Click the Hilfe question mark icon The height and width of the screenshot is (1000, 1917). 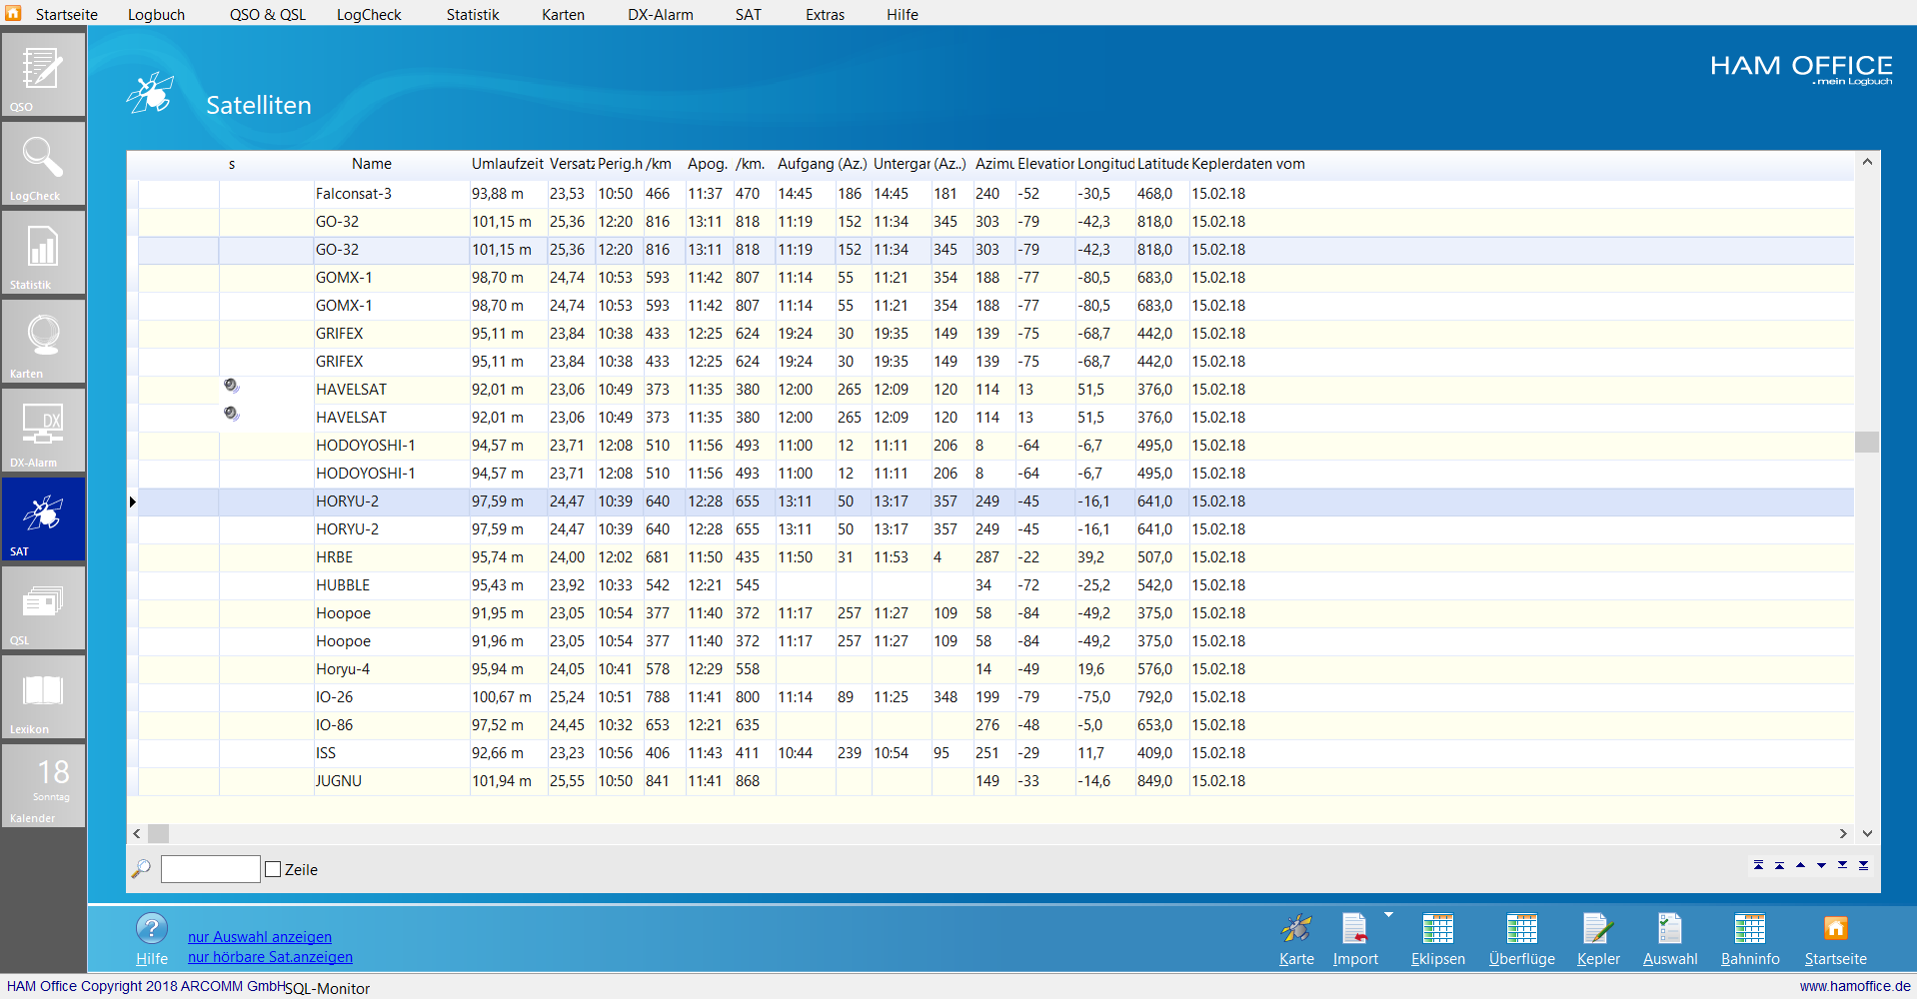(151, 929)
